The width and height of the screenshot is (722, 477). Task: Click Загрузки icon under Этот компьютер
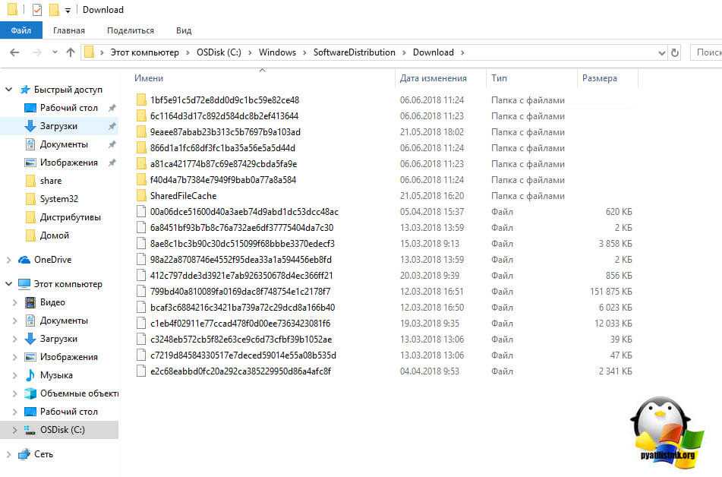coord(30,339)
